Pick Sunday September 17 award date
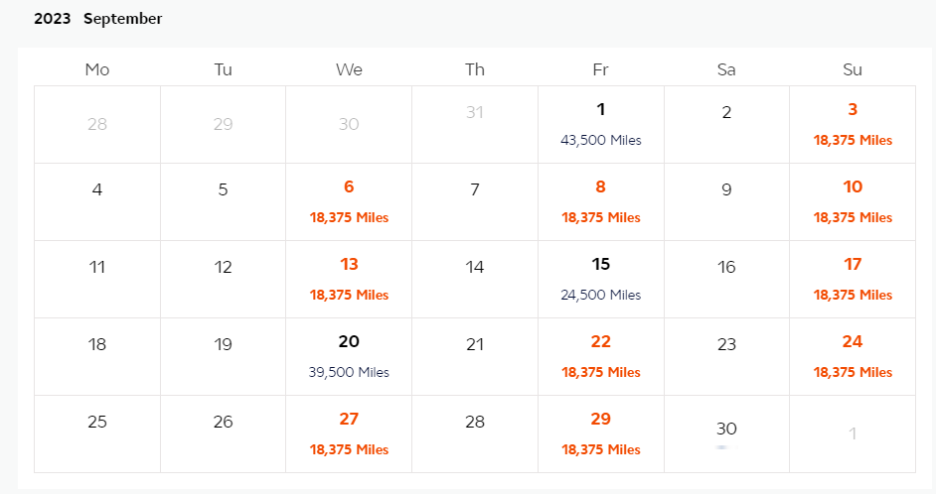This screenshot has width=936, height=494. tap(853, 279)
